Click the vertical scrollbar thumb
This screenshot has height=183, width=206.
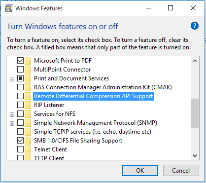(195, 113)
